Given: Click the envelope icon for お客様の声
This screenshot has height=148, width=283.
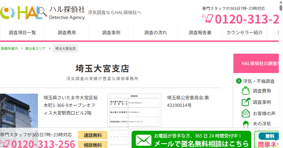Looking at the screenshot, I should [246, 113].
